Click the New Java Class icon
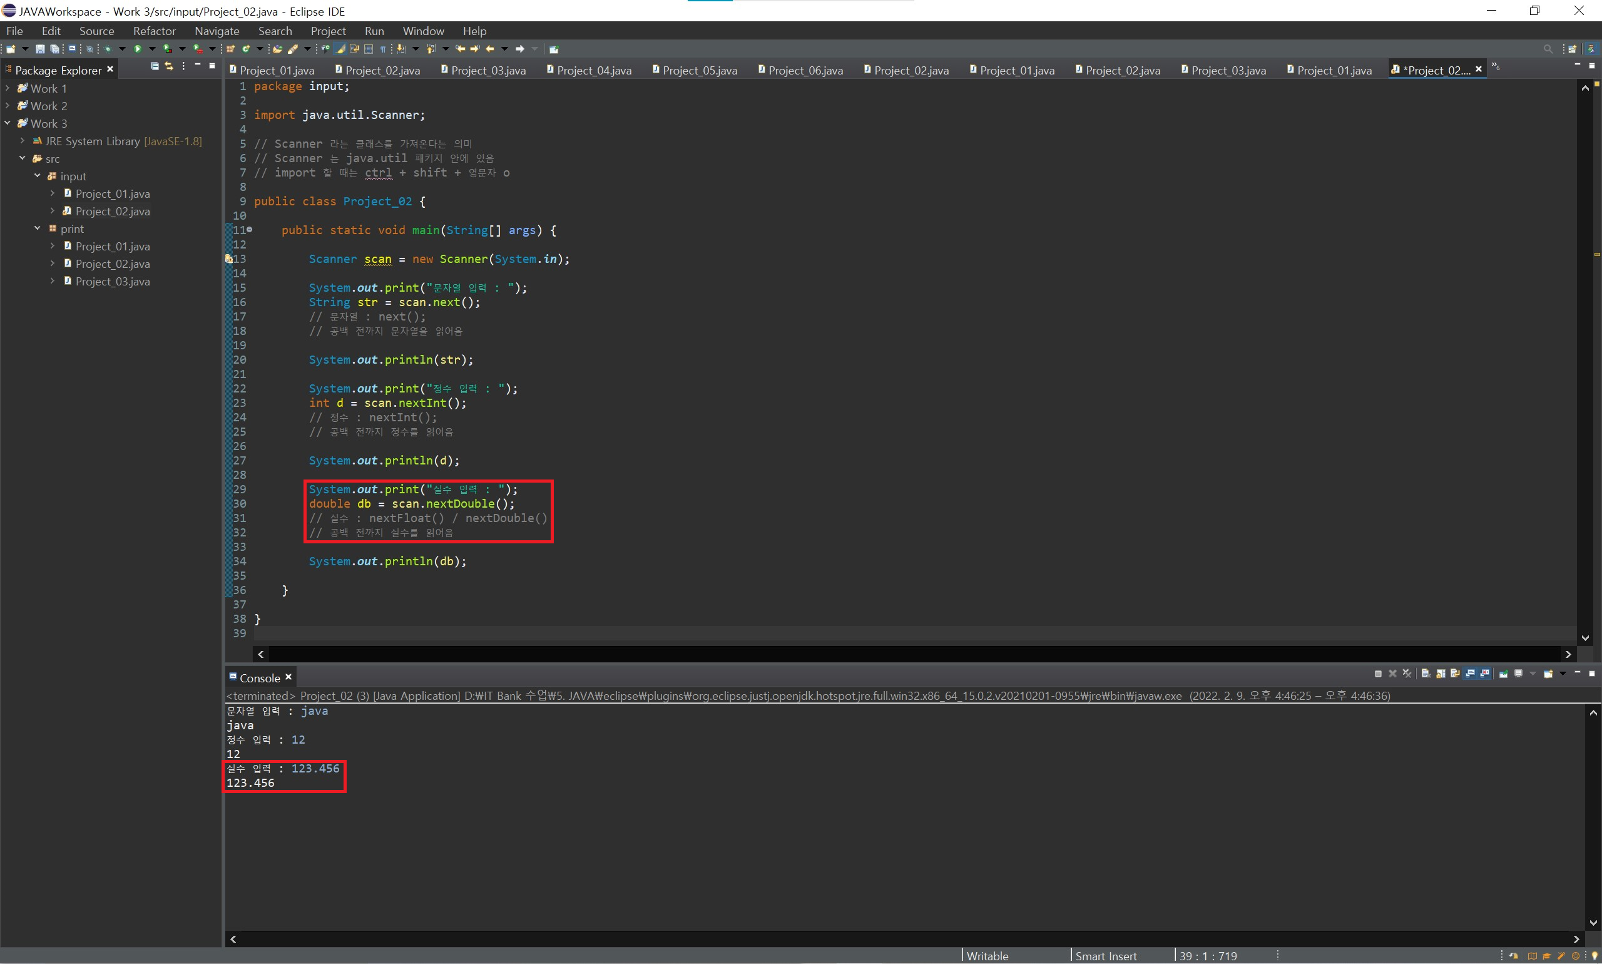Viewport: 1602px width, 964px height. tap(246, 49)
